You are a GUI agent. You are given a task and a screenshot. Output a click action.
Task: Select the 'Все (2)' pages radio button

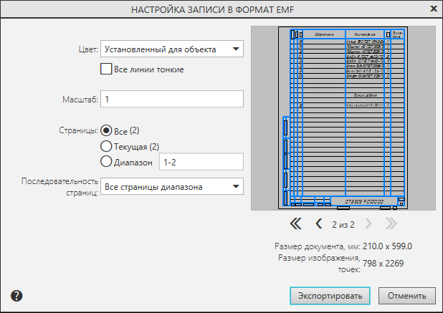[107, 130]
